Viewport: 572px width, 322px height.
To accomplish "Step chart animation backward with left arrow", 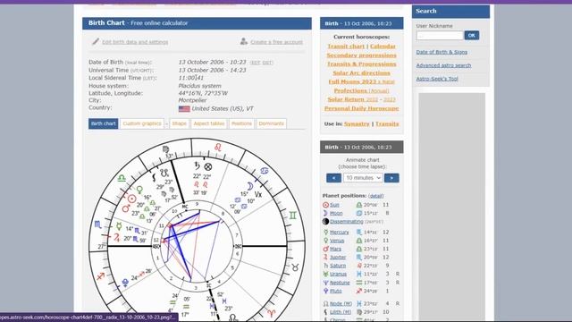I will tap(333, 178).
